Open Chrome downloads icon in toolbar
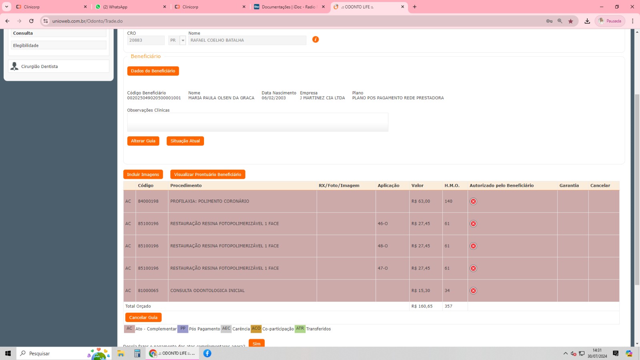The image size is (640, 360). (587, 21)
